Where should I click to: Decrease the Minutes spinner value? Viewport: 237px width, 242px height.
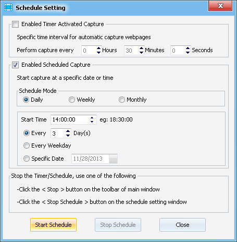click(142, 52)
